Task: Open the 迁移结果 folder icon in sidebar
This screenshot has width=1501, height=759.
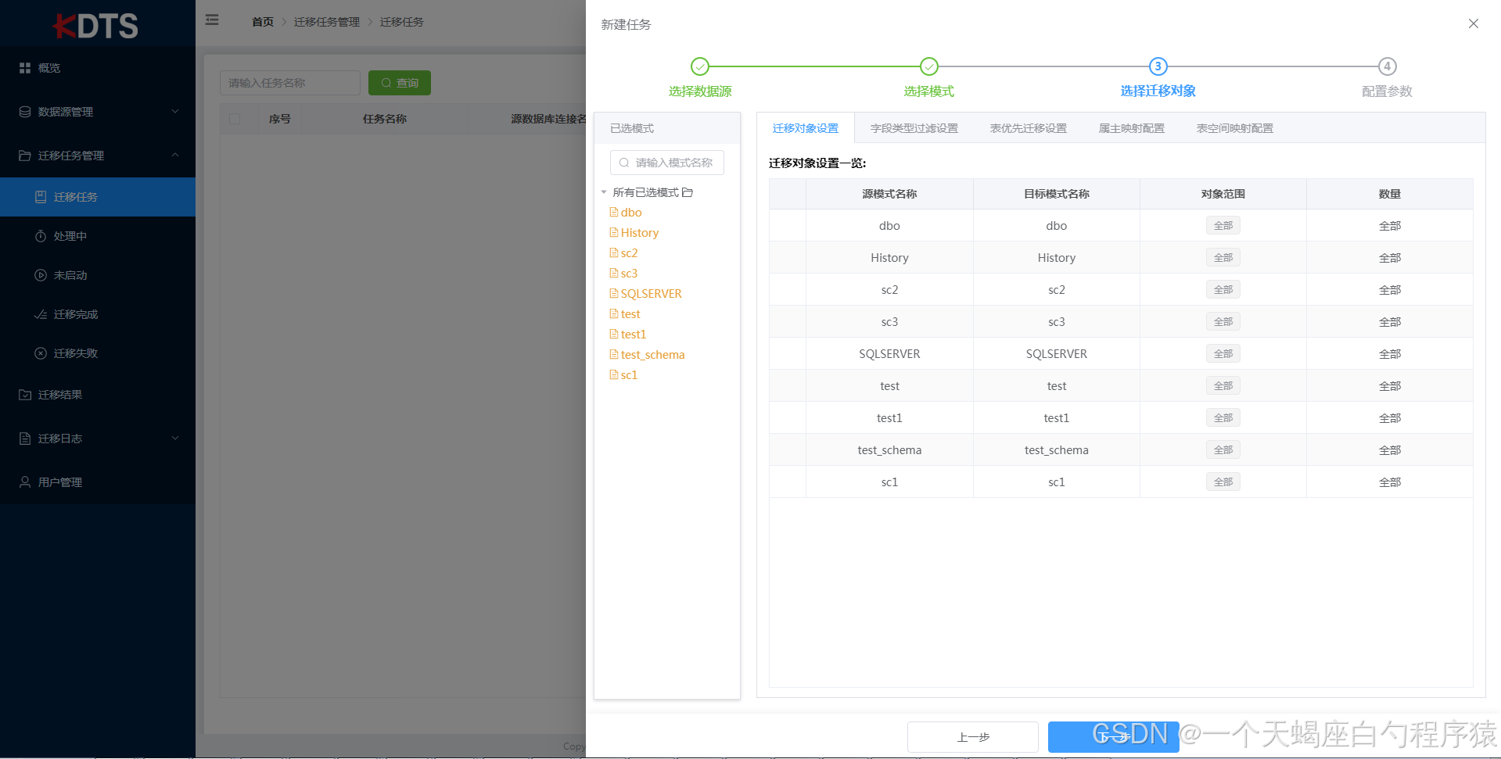Action: point(25,395)
